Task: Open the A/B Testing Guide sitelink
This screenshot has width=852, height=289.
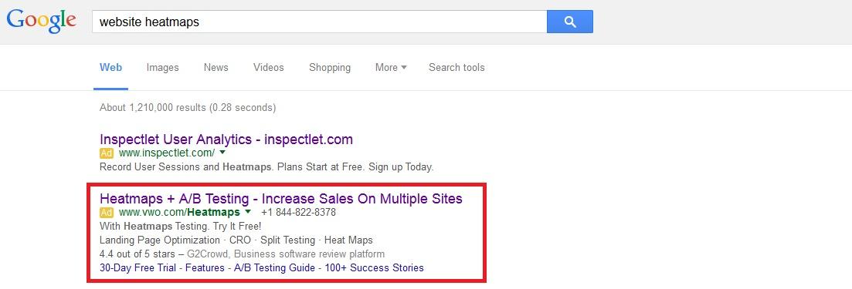Action: 274,268
